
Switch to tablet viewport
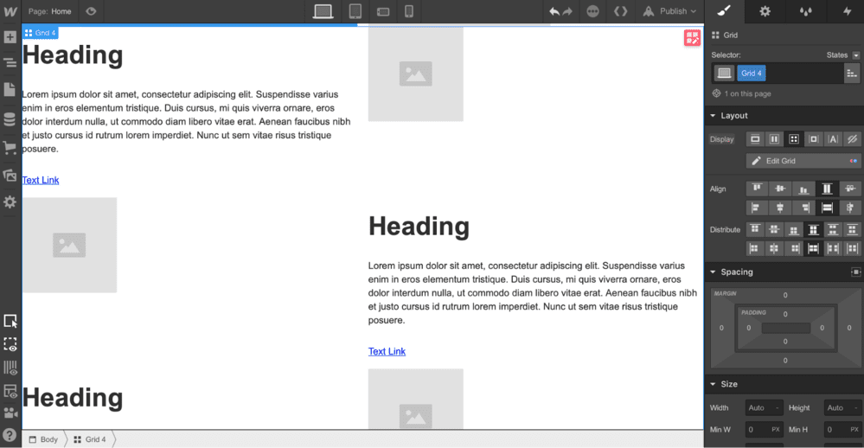[355, 11]
